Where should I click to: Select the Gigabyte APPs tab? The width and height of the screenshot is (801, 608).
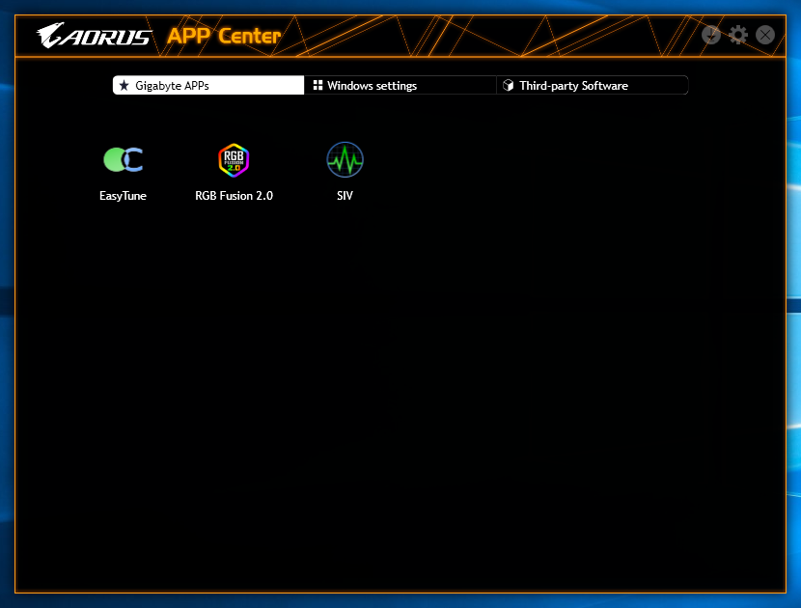point(208,85)
